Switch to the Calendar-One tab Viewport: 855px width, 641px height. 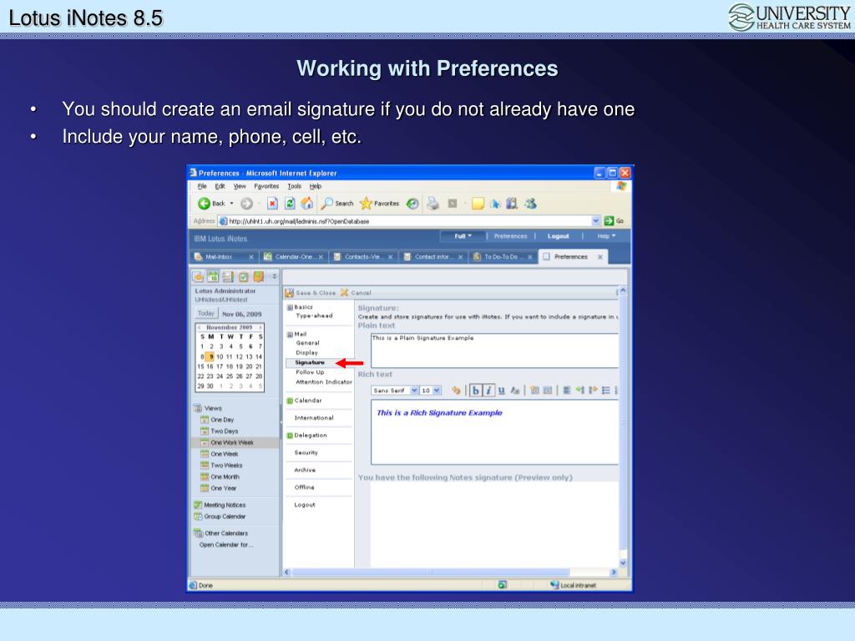293,257
